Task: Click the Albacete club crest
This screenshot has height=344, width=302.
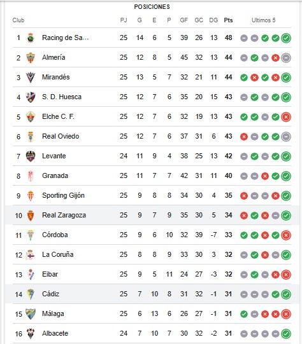Action: (31, 333)
